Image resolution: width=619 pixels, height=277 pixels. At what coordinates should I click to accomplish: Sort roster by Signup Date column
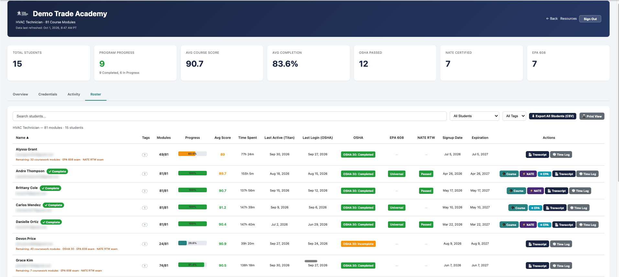coord(452,138)
